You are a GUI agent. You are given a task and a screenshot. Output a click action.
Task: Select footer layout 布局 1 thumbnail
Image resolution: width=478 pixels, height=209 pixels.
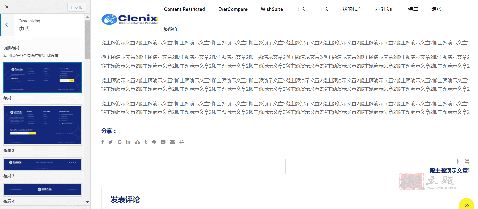pos(43,77)
